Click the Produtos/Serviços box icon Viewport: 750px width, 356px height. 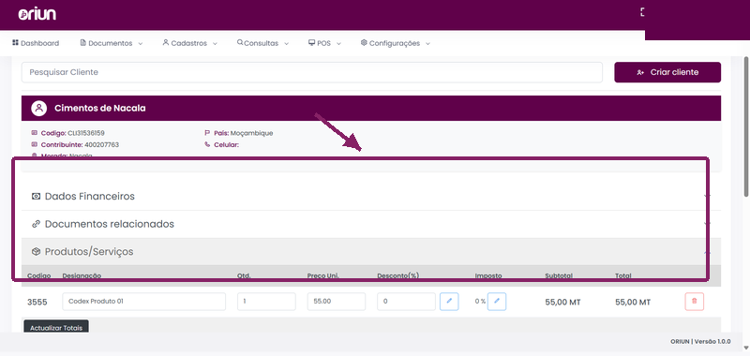point(36,252)
